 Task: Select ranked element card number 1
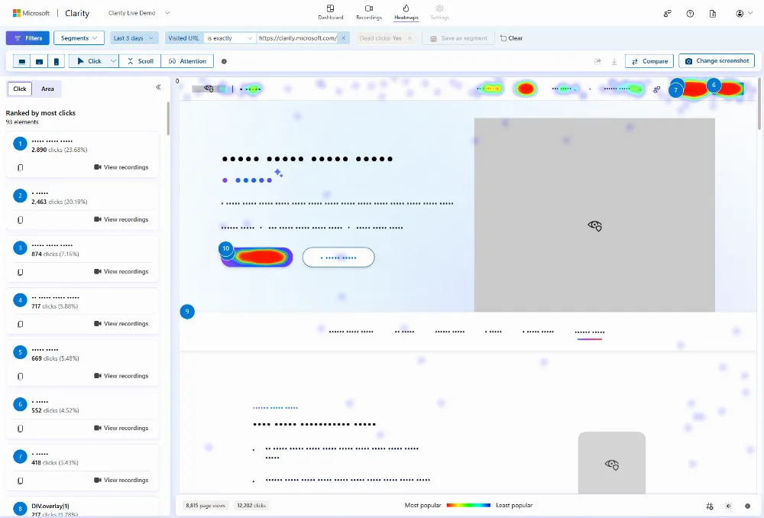click(83, 154)
